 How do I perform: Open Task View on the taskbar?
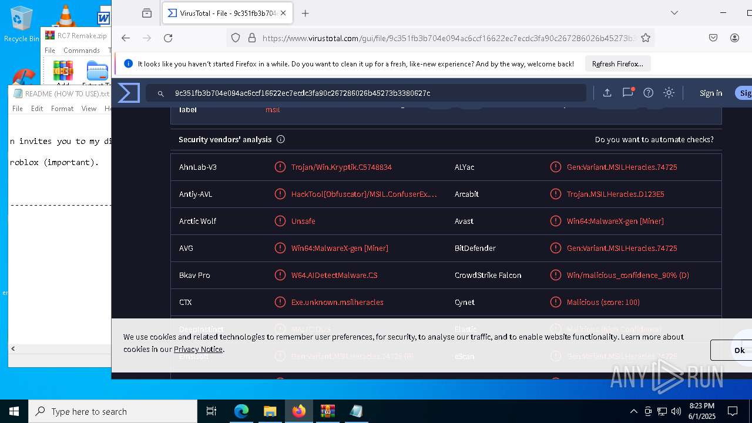pyautogui.click(x=211, y=411)
